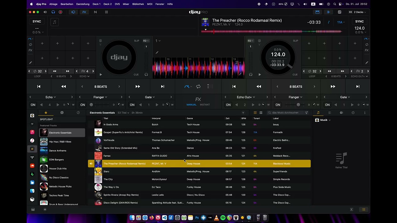Toggle the looper arrow button in top toolbar
Screen dimensions: 397x223
[73, 12]
